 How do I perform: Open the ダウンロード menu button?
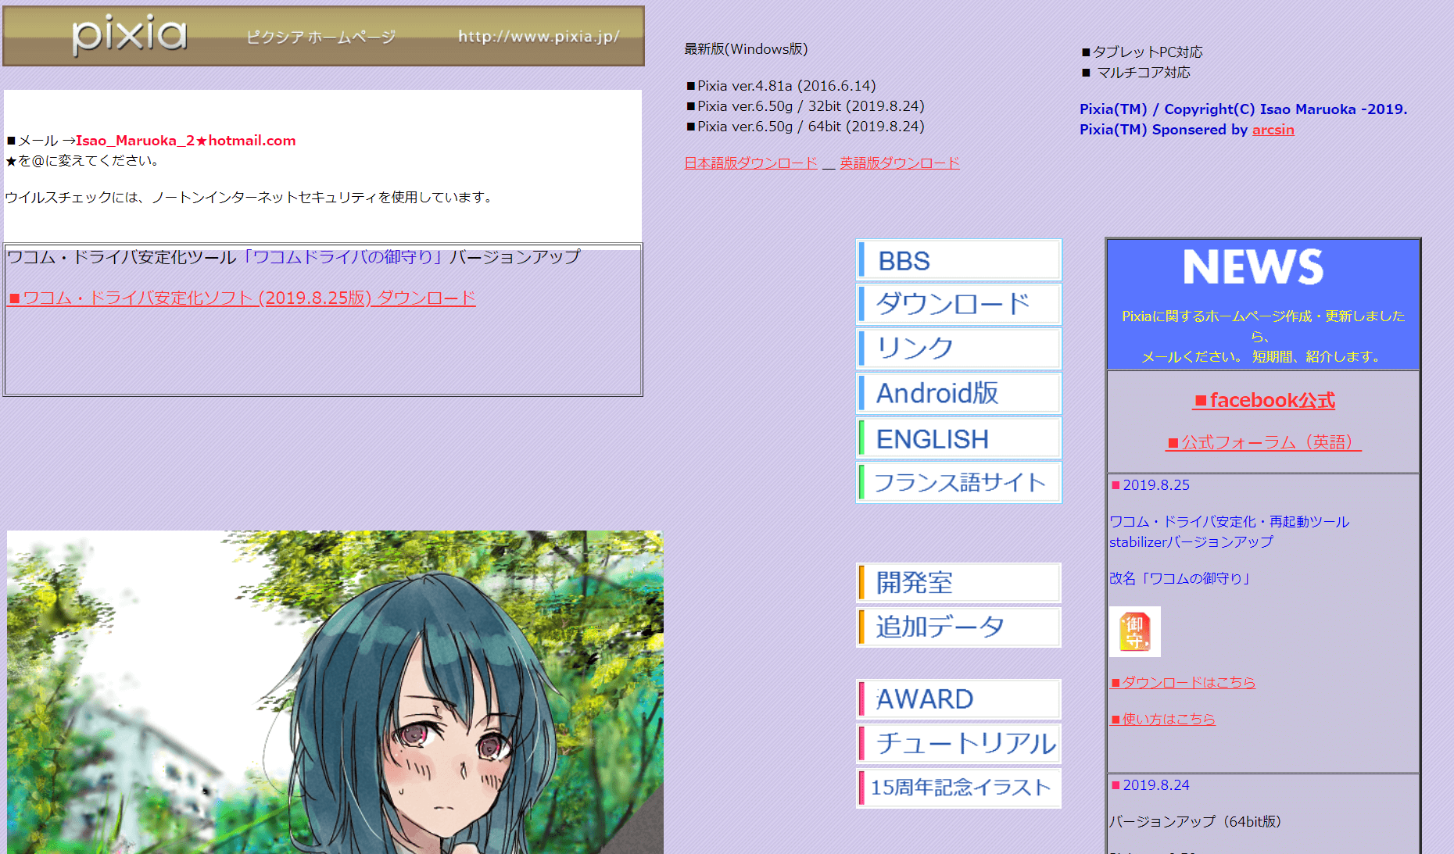959,304
